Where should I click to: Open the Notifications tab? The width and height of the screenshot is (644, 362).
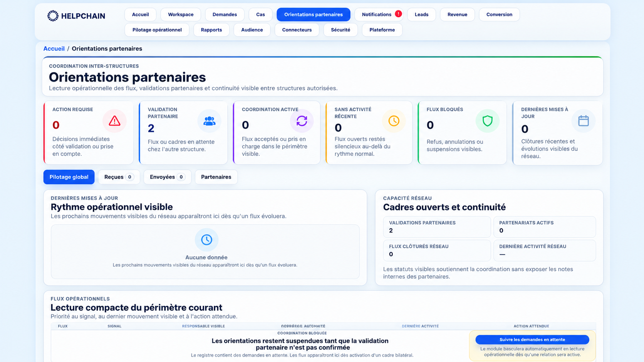coord(379,15)
